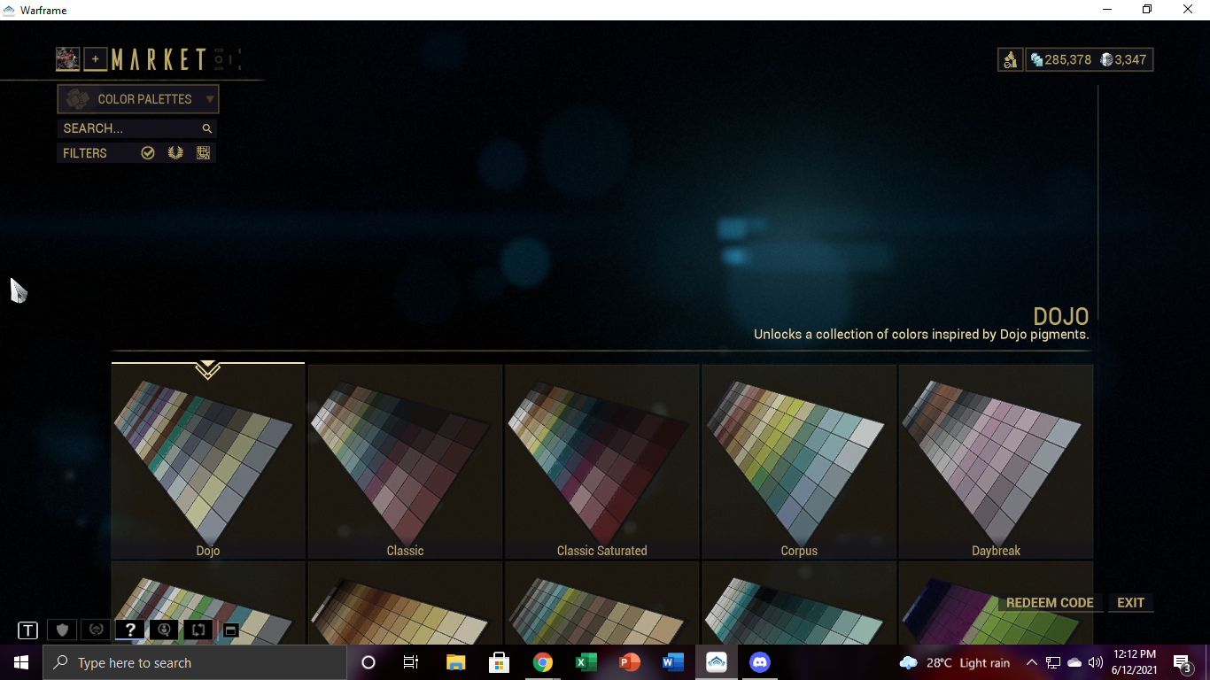The width and height of the screenshot is (1210, 680).
Task: Select the Corpus color palette
Action: tap(799, 462)
